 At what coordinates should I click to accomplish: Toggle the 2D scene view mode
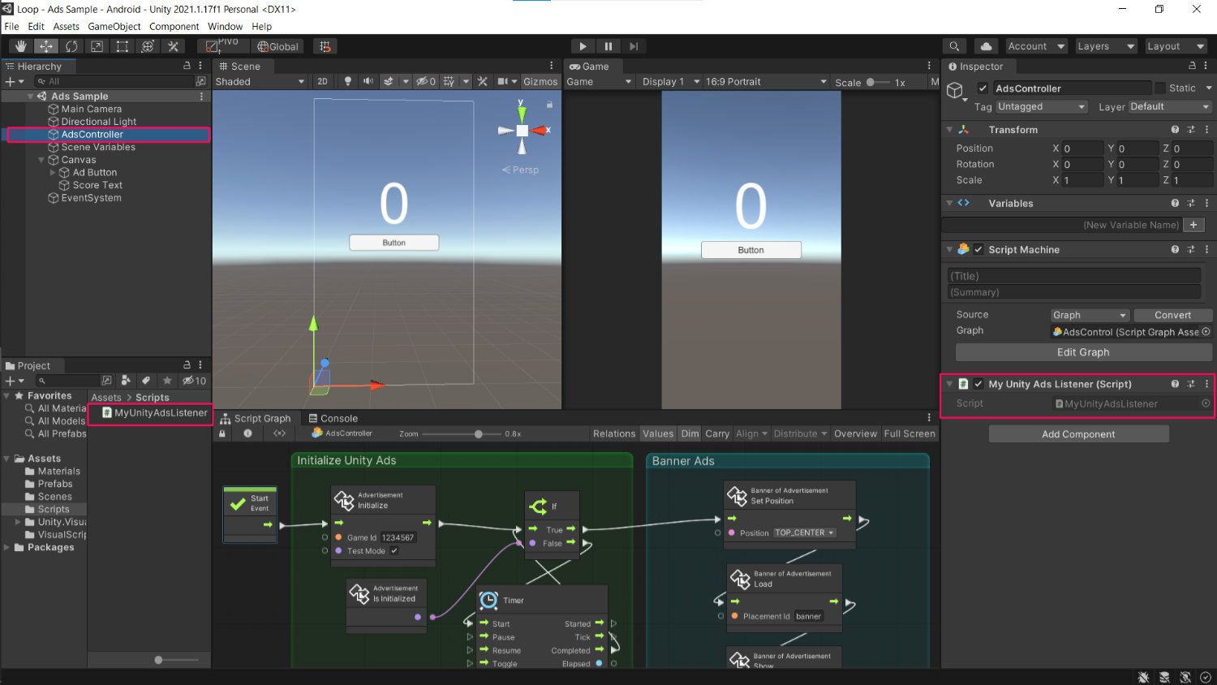pyautogui.click(x=322, y=81)
